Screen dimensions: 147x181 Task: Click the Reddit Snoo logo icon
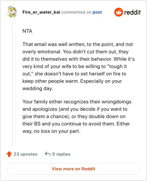[118, 12]
